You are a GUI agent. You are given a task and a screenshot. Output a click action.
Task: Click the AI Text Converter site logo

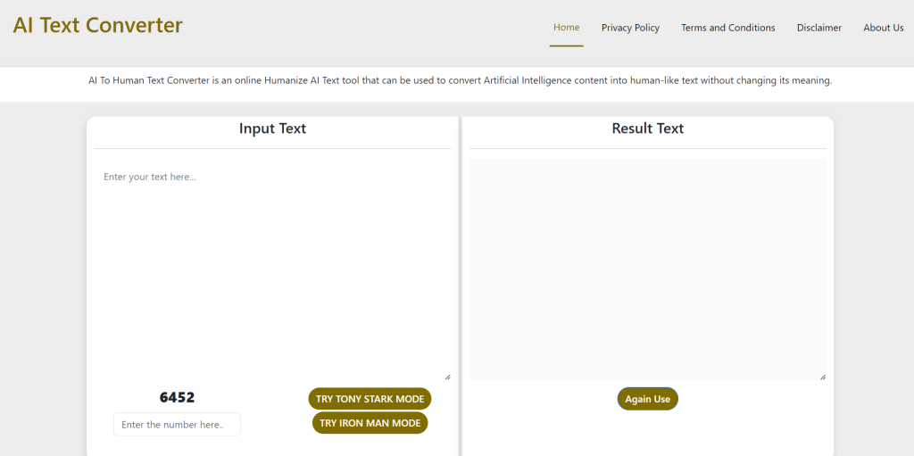tap(97, 25)
